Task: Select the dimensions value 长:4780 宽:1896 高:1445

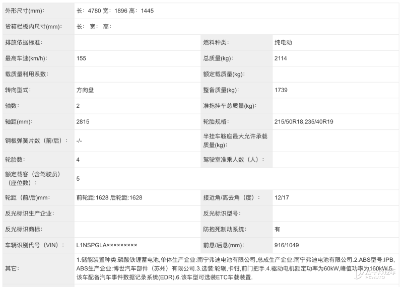Action: 115,11
